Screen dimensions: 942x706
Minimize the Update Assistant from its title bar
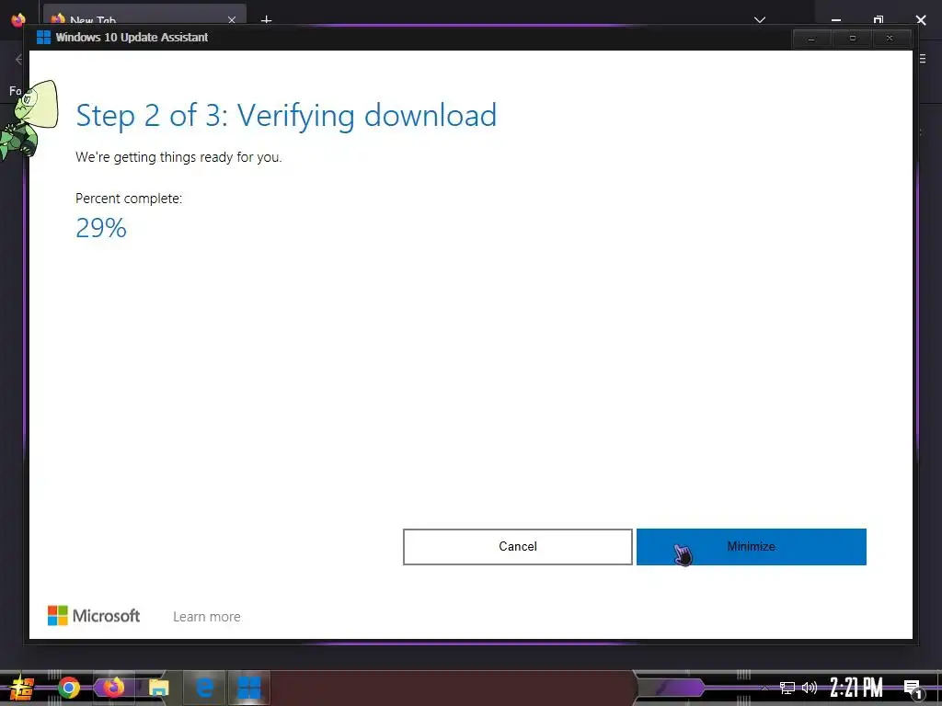[811, 38]
